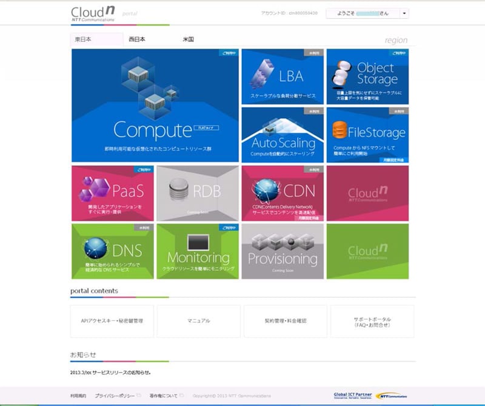Open the PaaS title text
Screen dimensions: 485x406
(x=128, y=191)
